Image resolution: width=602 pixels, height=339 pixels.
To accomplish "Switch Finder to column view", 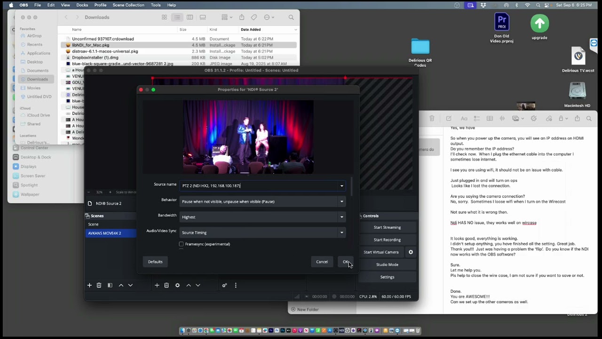I will pos(190,17).
